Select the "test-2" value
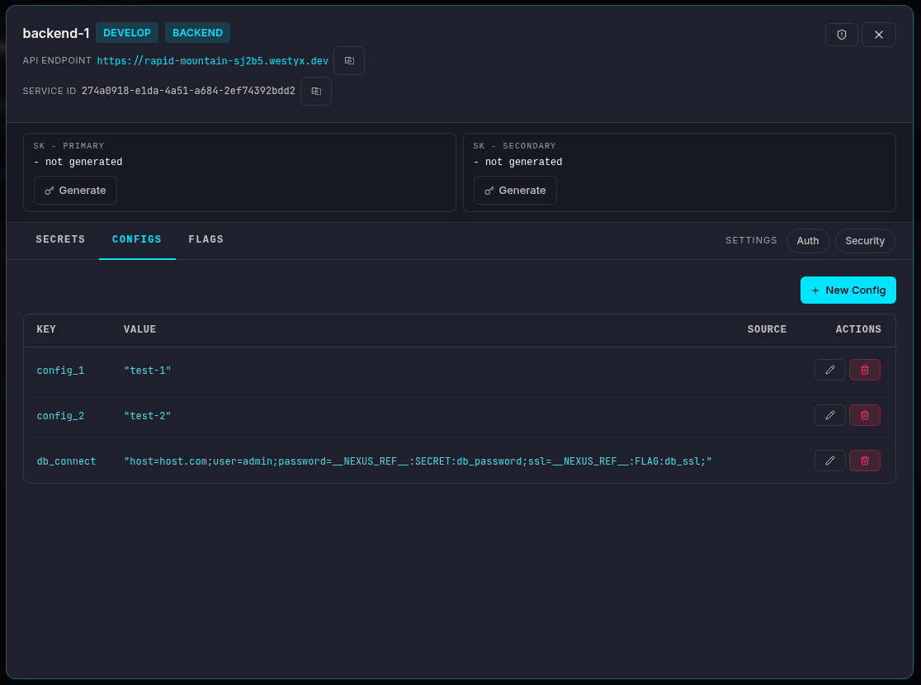 (148, 416)
